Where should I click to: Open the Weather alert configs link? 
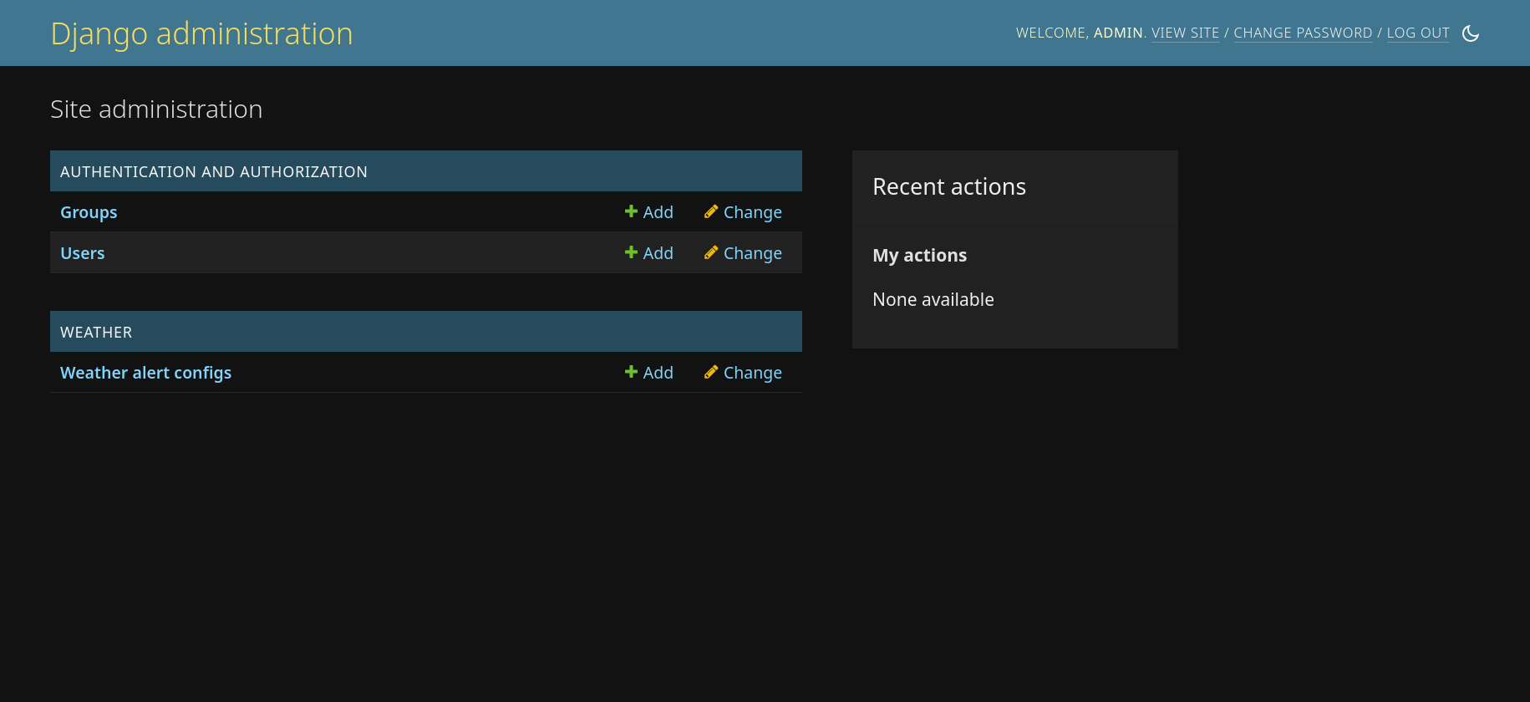tap(146, 373)
